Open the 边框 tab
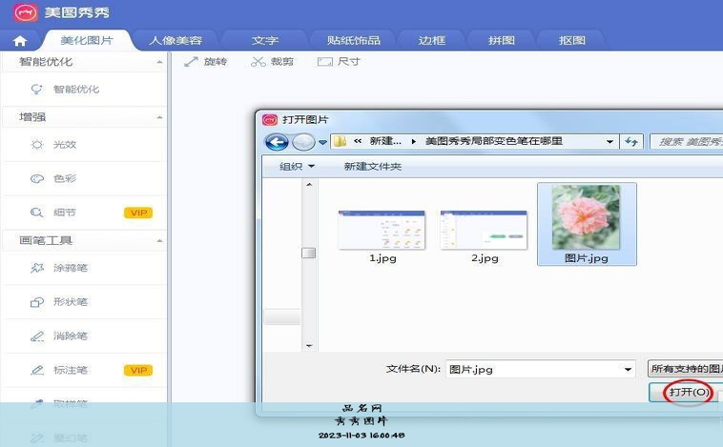Viewport: 723px width, 447px height. point(431,41)
